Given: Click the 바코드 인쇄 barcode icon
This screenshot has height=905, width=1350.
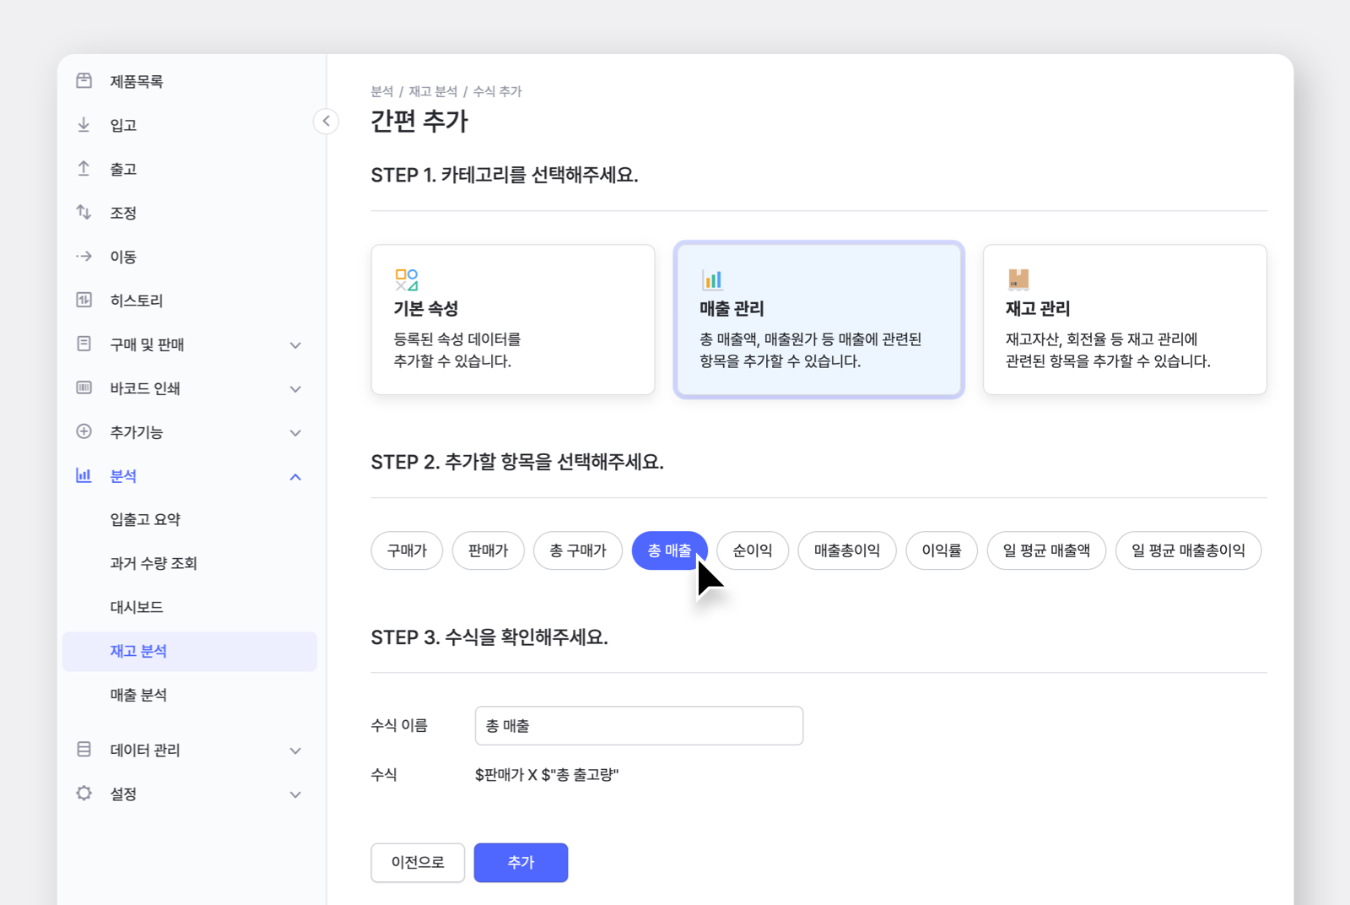Looking at the screenshot, I should coord(84,387).
